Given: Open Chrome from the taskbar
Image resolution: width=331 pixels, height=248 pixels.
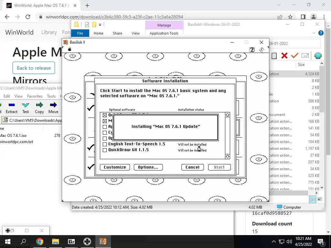Looking at the screenshot, I should pos(40,242).
